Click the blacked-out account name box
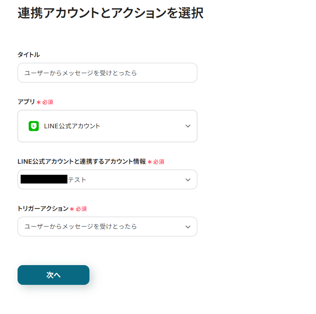The width and height of the screenshot is (316, 314). coord(44,179)
